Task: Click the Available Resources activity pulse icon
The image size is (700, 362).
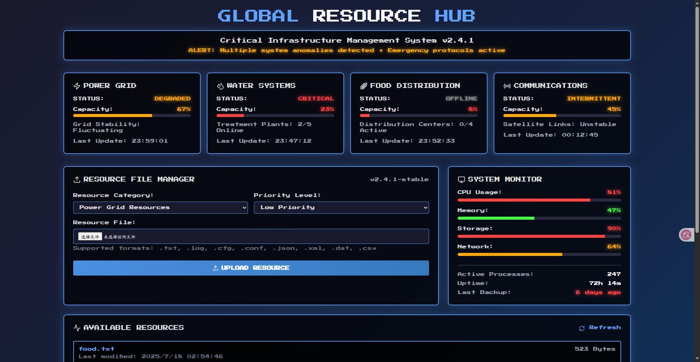Action: pyautogui.click(x=77, y=328)
